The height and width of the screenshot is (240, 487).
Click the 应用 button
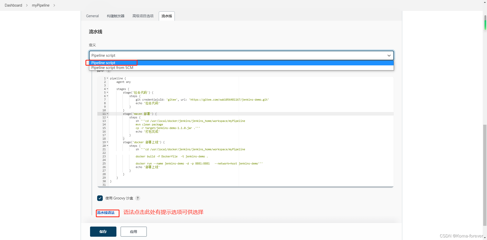tap(134, 232)
